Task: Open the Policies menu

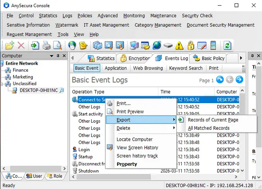Action: pyautogui.click(x=85, y=16)
